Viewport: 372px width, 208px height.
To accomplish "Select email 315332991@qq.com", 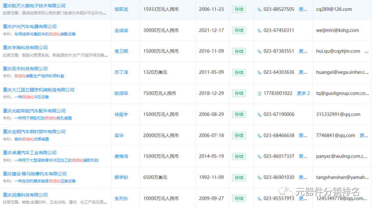I will coord(338,114).
